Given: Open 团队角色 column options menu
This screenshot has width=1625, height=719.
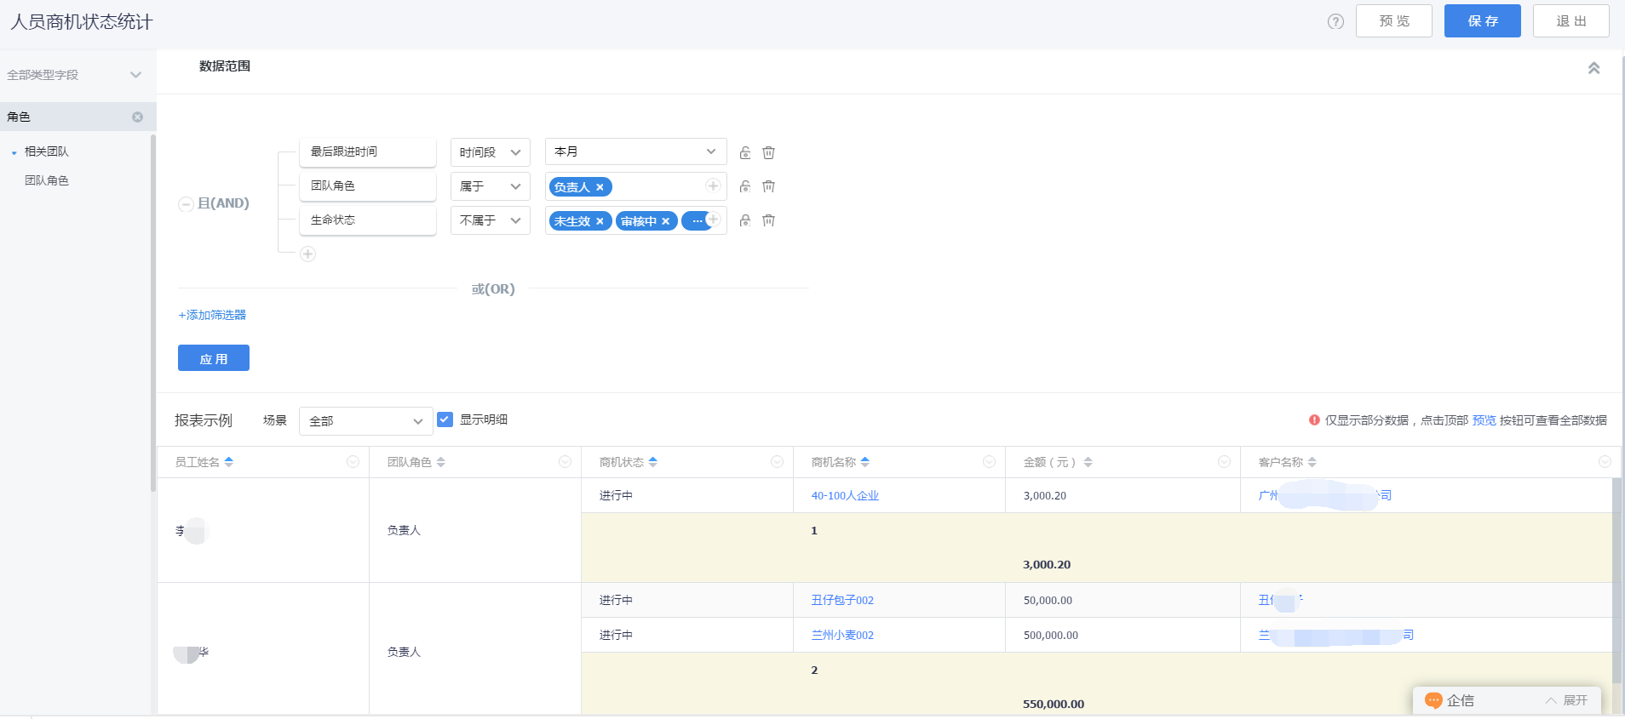Looking at the screenshot, I should click(565, 461).
